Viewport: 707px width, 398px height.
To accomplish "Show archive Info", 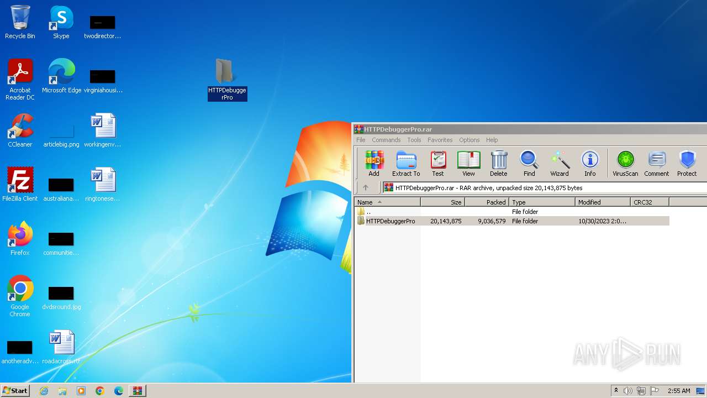I will (x=590, y=164).
